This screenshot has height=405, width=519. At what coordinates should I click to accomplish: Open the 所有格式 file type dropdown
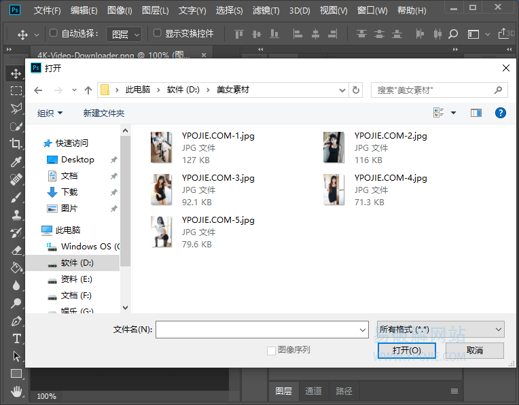[x=440, y=330]
